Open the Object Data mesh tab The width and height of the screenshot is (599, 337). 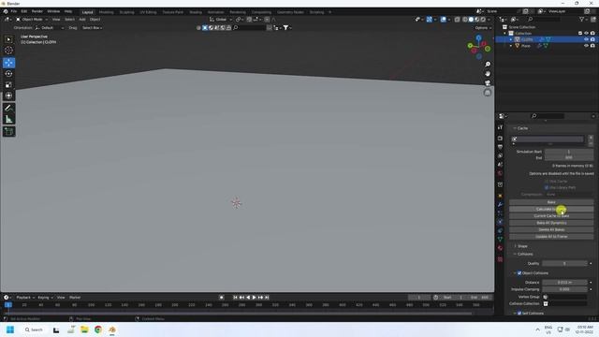pyautogui.click(x=500, y=240)
